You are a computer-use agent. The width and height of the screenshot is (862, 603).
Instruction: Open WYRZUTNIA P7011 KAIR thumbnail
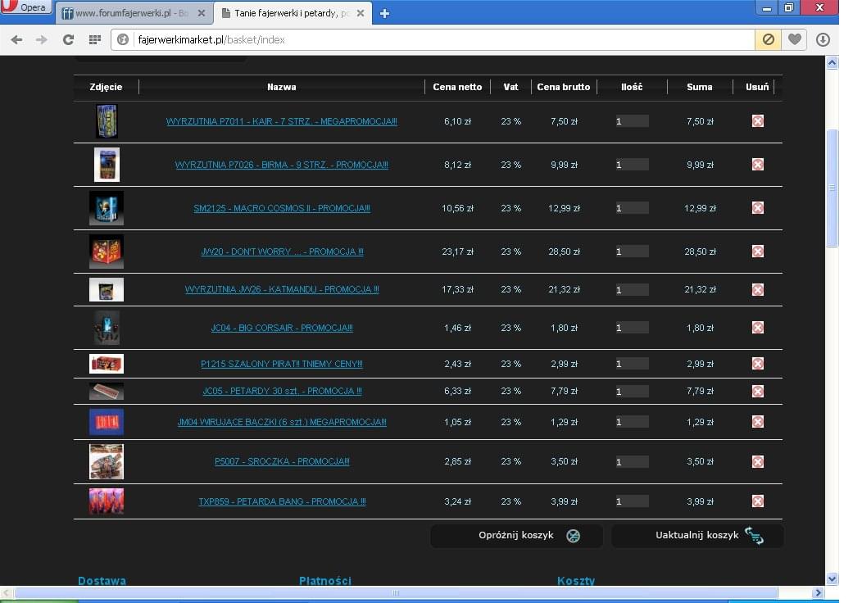(107, 121)
